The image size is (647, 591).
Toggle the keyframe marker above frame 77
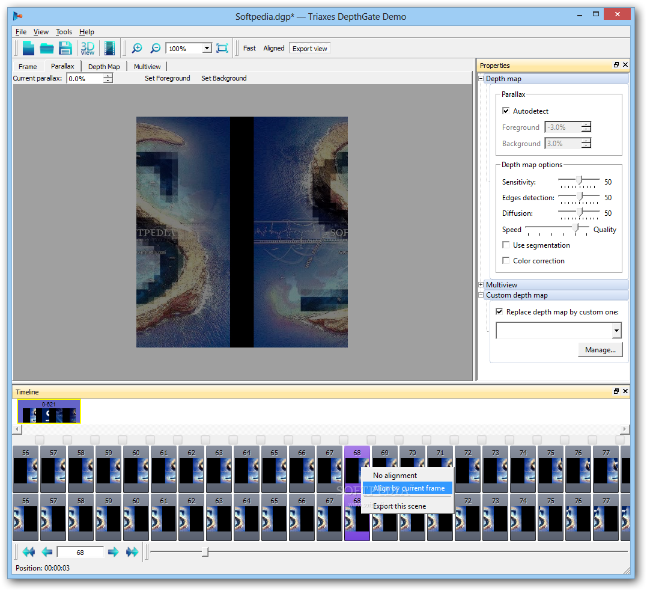click(x=620, y=439)
